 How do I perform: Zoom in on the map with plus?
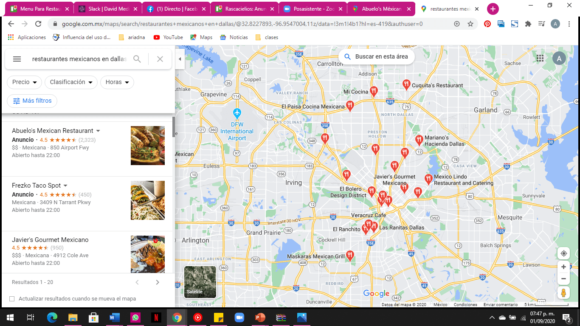563,267
